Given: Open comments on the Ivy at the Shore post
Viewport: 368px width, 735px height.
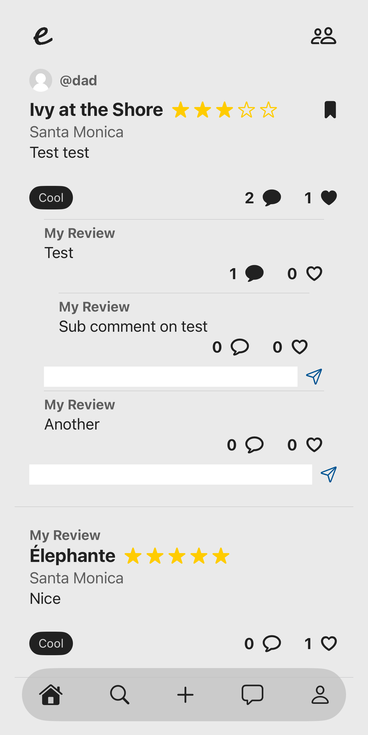Looking at the screenshot, I should pos(271,198).
